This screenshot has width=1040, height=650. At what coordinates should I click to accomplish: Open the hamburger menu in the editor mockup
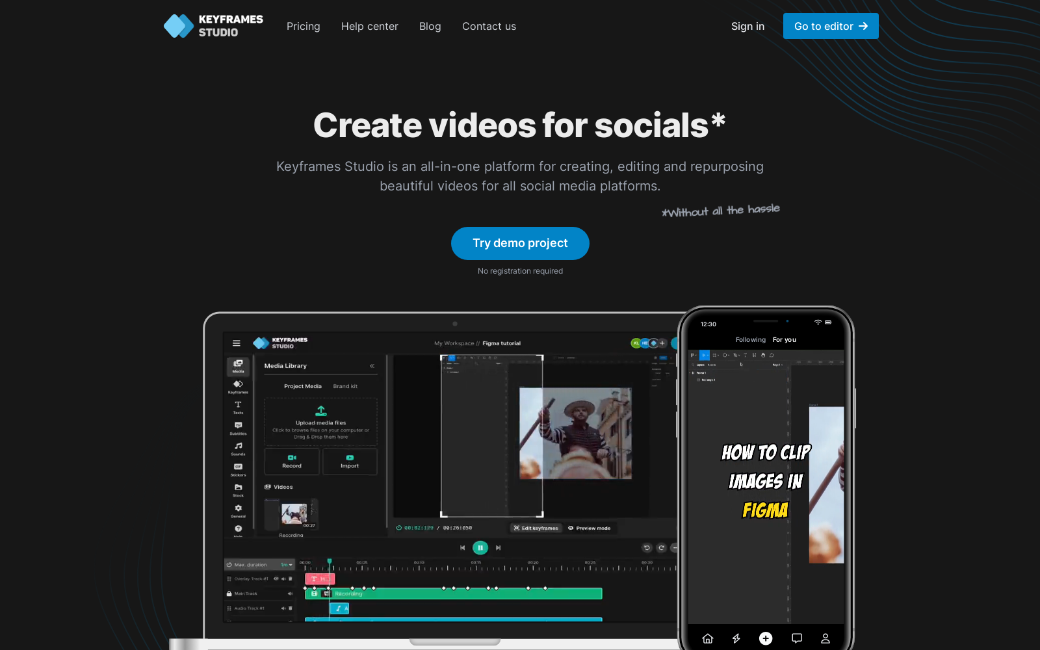coord(237,343)
